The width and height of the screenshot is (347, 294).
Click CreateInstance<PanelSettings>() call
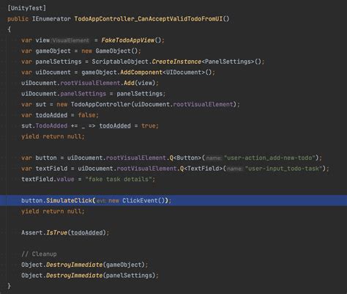(206, 62)
